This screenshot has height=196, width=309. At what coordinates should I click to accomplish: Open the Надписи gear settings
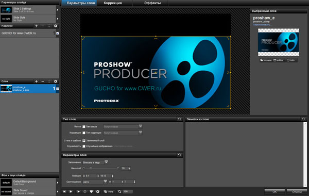click(x=56, y=26)
